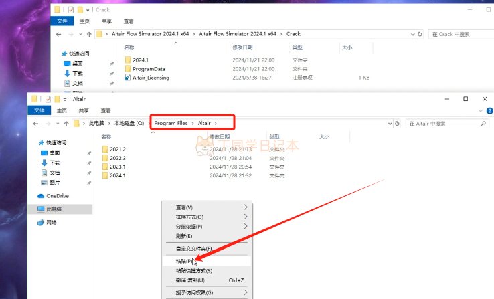Open 主页 tab in Altair window
Viewport: 494px width, 299px height.
62,111
